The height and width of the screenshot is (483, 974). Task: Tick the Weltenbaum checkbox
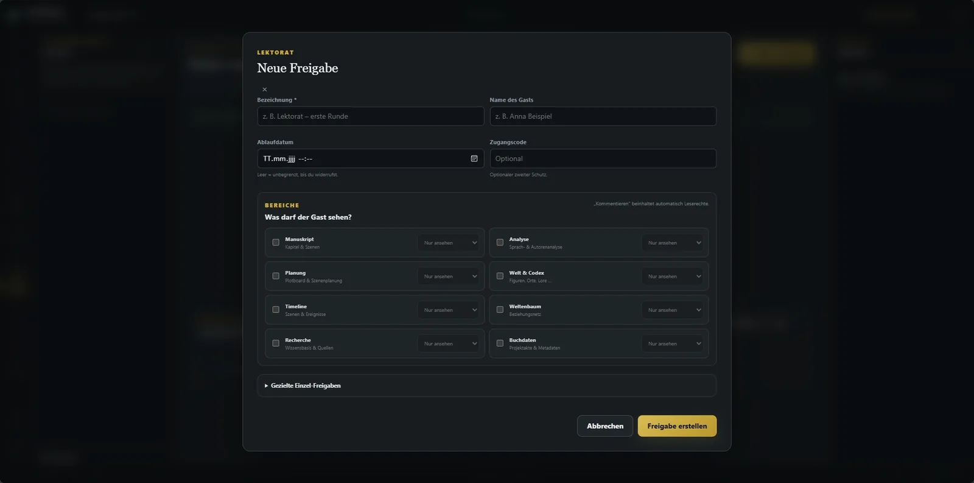click(x=500, y=309)
